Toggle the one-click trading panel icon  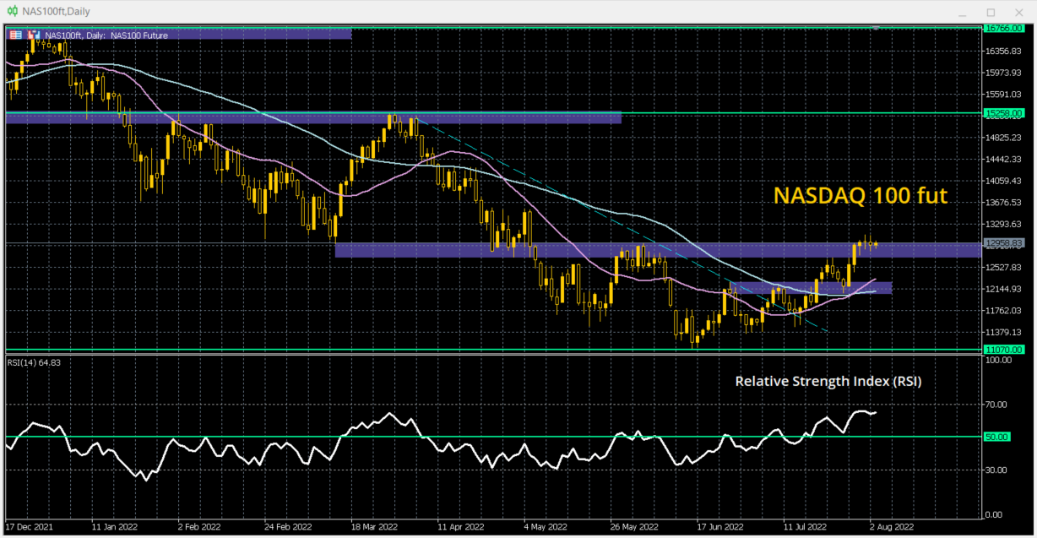[34, 35]
